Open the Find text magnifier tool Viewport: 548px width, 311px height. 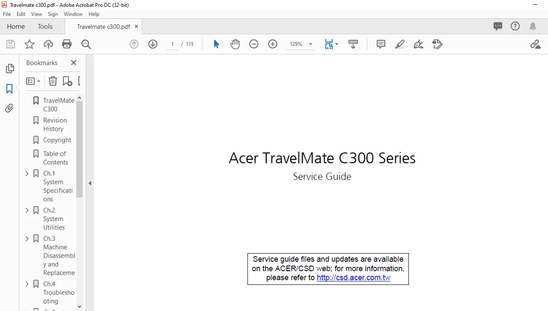pos(86,44)
